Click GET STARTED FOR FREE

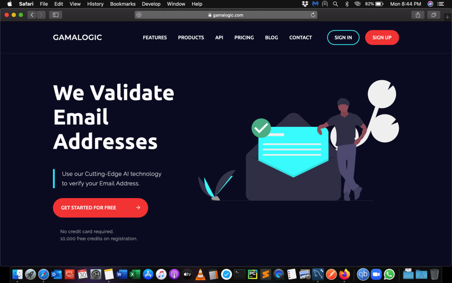click(x=100, y=208)
